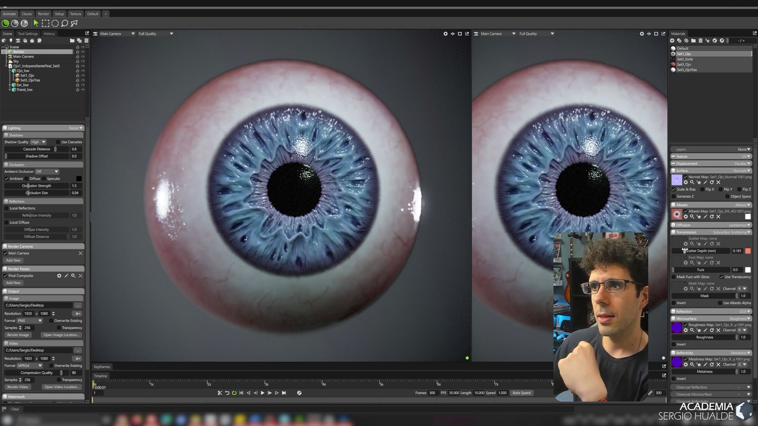Click the scissors icon in the timeline

220,393
